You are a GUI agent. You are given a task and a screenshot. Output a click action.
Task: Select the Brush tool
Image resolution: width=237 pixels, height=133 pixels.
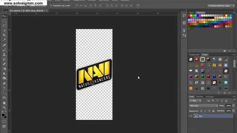coord(4,50)
